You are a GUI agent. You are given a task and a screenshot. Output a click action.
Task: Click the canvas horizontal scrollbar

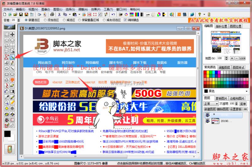108,156
